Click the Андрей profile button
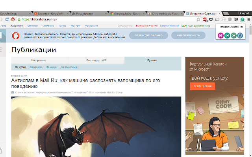 pyautogui.click(x=245, y=13)
